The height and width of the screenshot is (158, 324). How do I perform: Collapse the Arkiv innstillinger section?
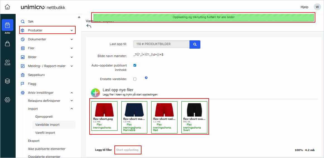[x=72, y=93]
